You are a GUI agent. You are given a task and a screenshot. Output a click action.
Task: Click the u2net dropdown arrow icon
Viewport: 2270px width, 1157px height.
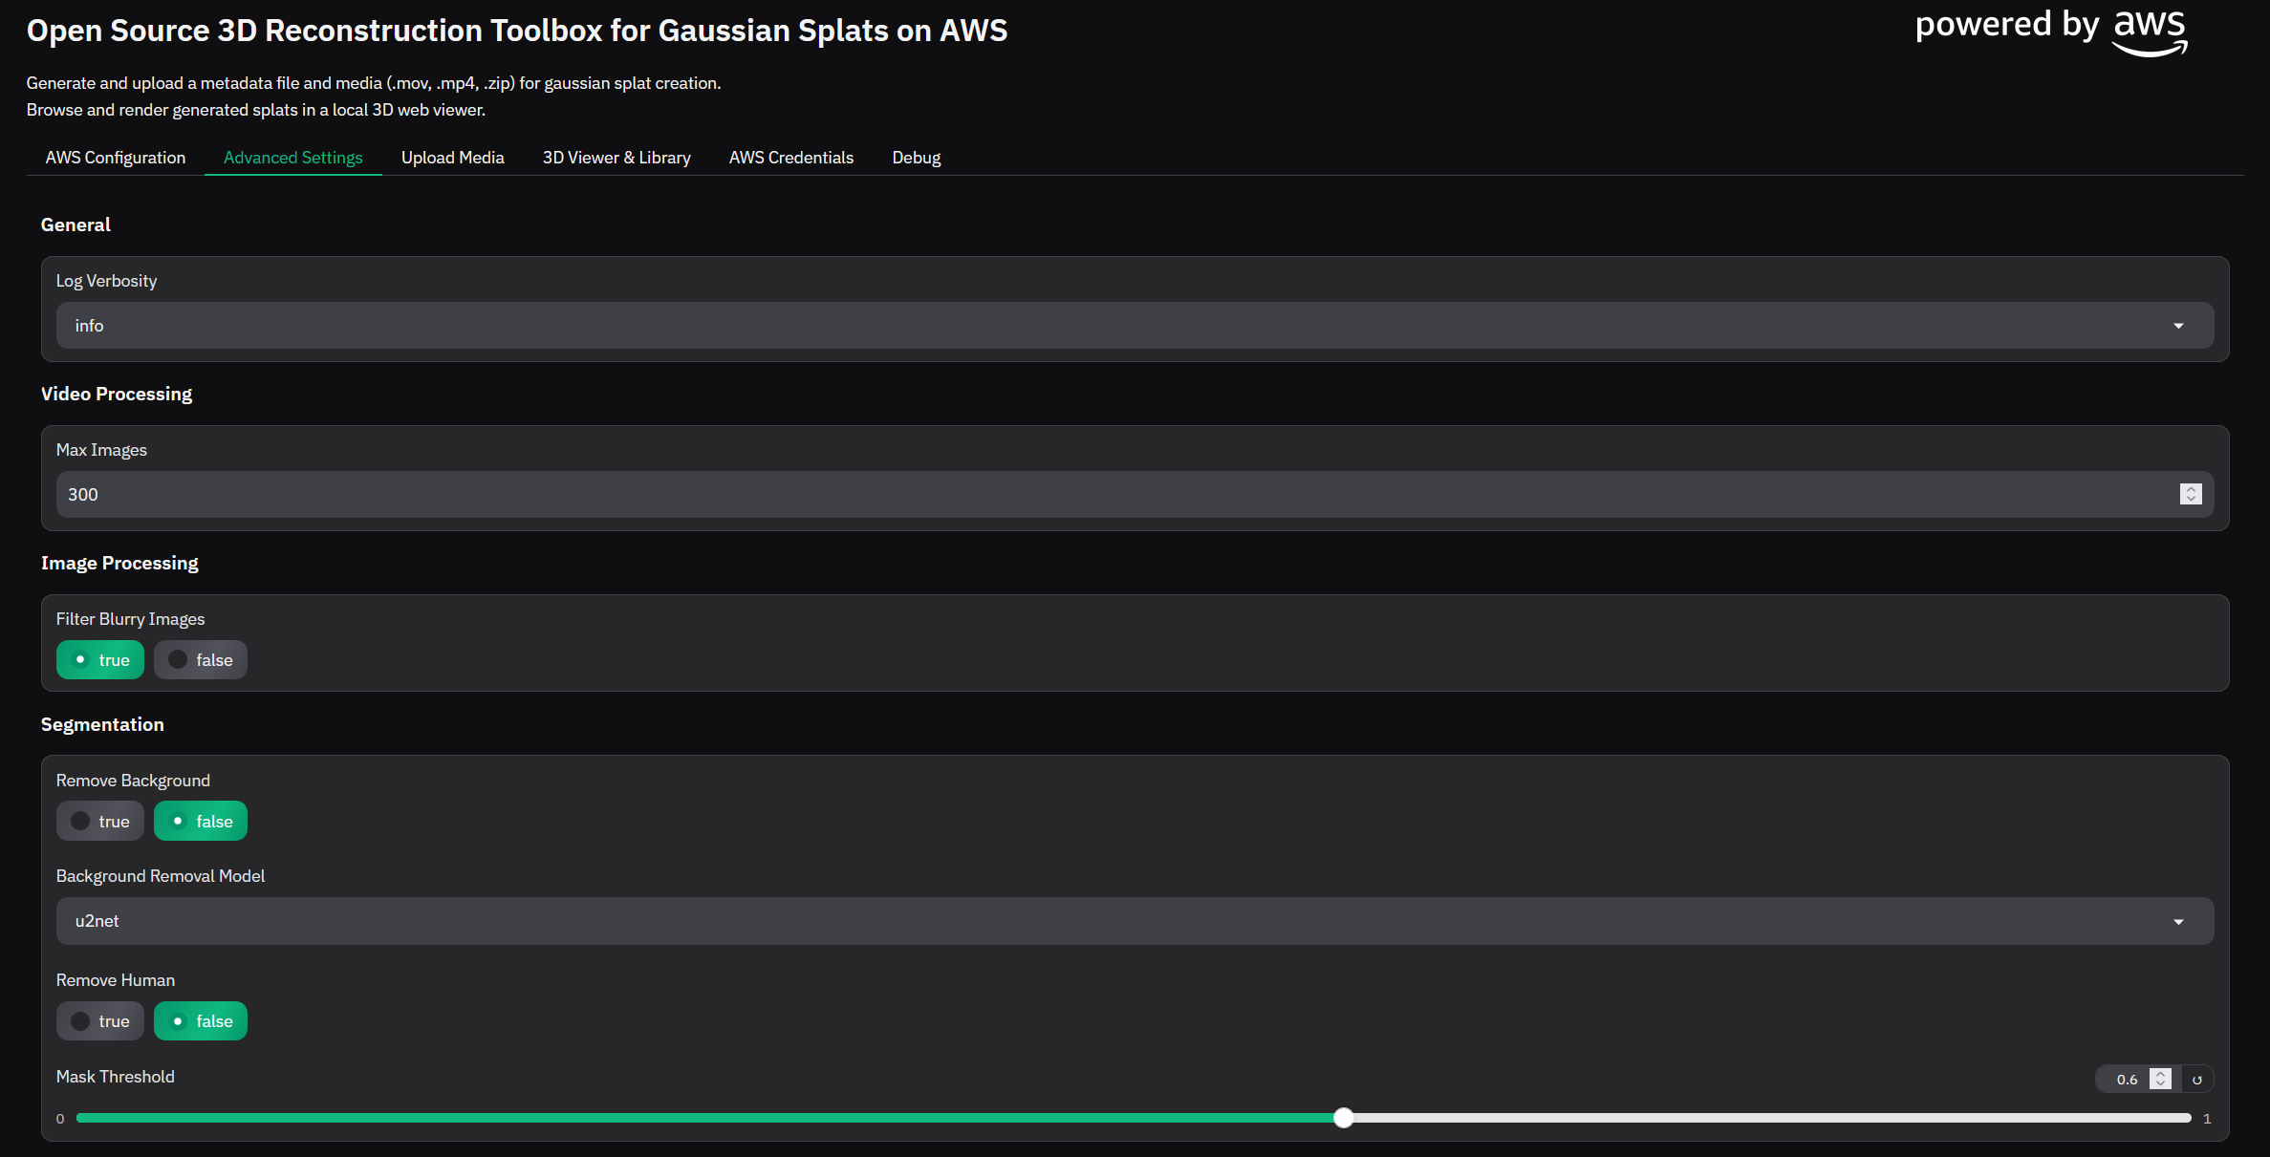[2178, 922]
